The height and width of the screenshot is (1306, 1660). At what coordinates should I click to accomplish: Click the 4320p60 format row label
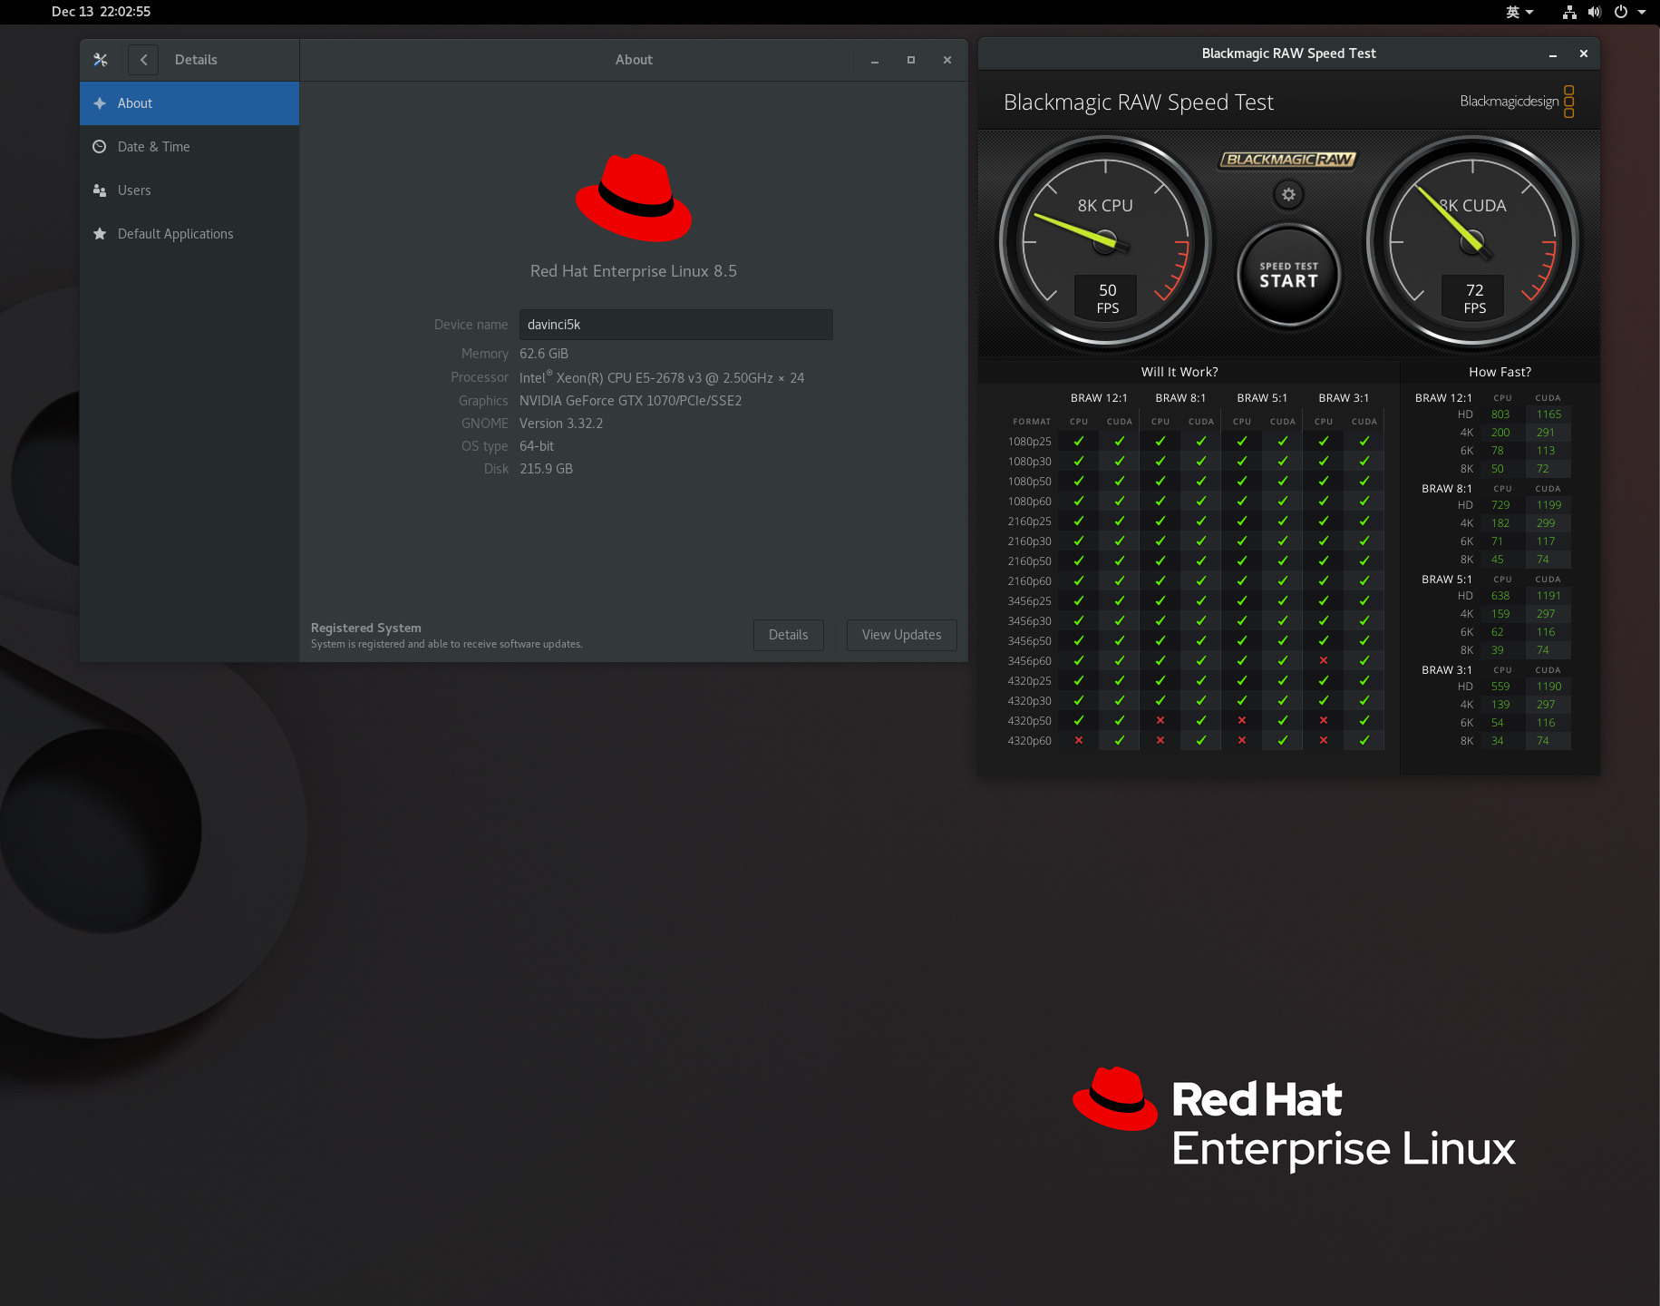click(1029, 741)
